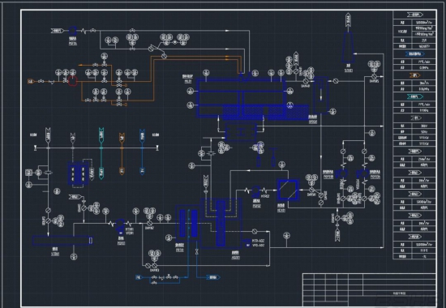
Task: Click the long blue horizontal tank at bottom-left
Action: coord(62,241)
